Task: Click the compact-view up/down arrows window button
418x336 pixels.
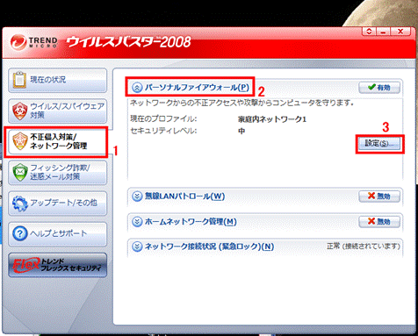Action: pos(369,32)
